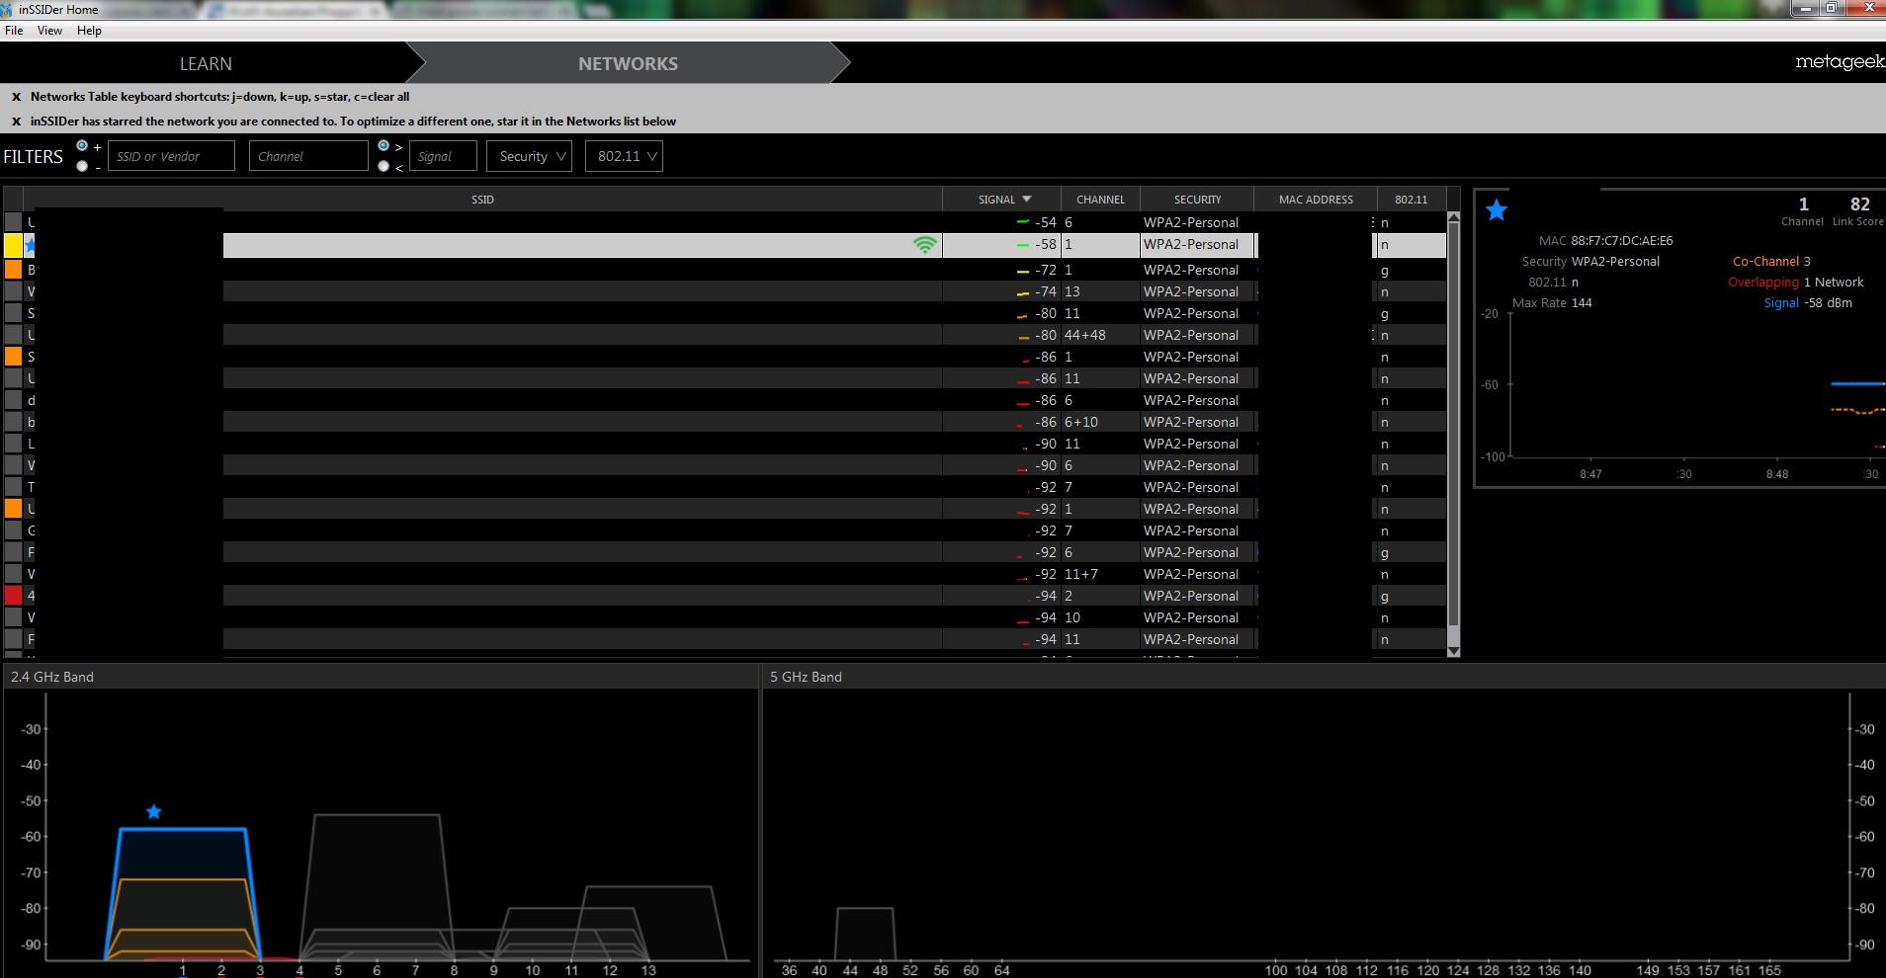This screenshot has height=978, width=1886.
Task: Click the FILTERS label
Action: pos(33,156)
